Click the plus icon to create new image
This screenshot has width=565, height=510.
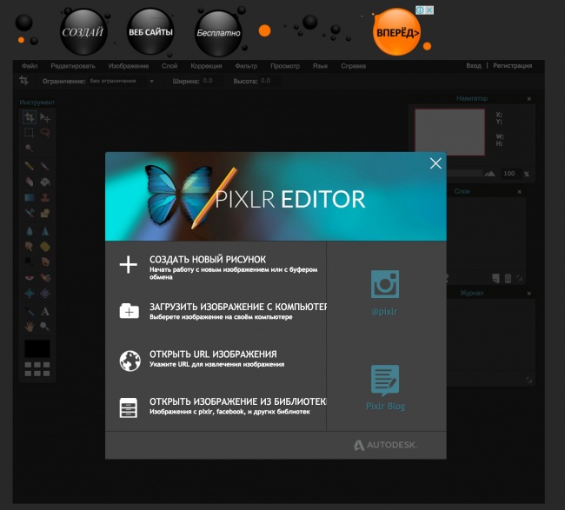(129, 265)
